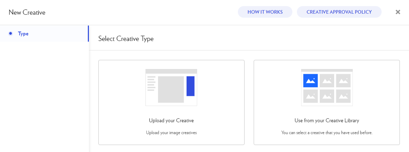Click the 'You can select a creative' description
This screenshot has height=152, width=409.
point(326,133)
